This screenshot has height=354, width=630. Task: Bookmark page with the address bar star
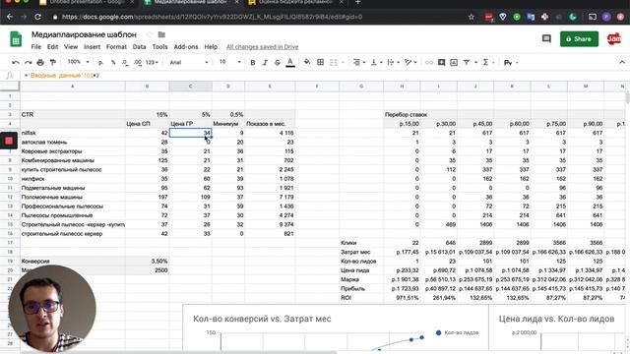click(x=472, y=17)
